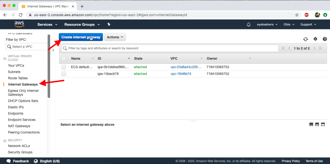This screenshot has height=164, width=330.
Task: Open Your VPCs in sidebar
Action: click(16, 65)
